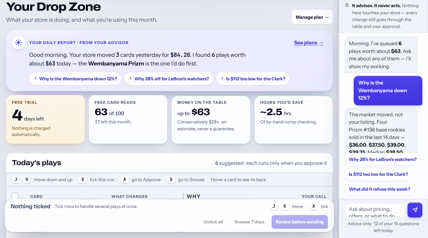Click the 'S' key hint for go to Snooze

pyautogui.click(x=171, y=179)
